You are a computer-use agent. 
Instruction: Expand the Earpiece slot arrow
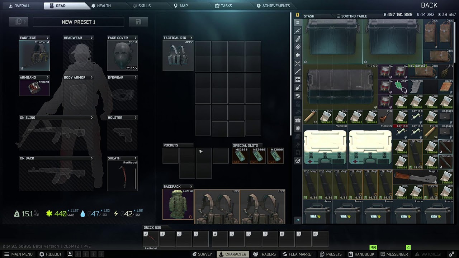click(48, 38)
